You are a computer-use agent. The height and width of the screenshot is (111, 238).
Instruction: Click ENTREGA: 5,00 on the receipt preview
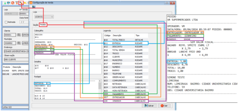(177, 61)
